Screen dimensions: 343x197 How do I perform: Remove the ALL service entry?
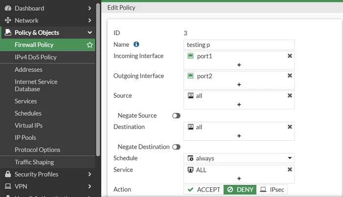(x=290, y=170)
